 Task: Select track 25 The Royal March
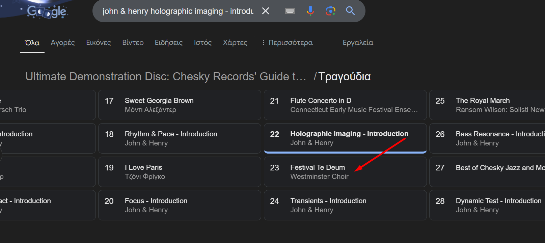point(487,105)
